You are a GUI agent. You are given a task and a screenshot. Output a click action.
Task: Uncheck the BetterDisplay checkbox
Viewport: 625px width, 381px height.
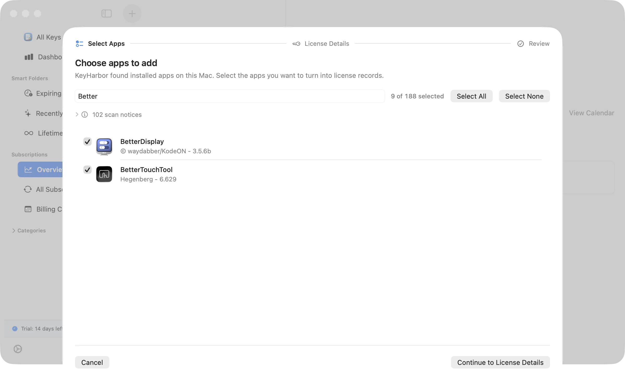87,142
